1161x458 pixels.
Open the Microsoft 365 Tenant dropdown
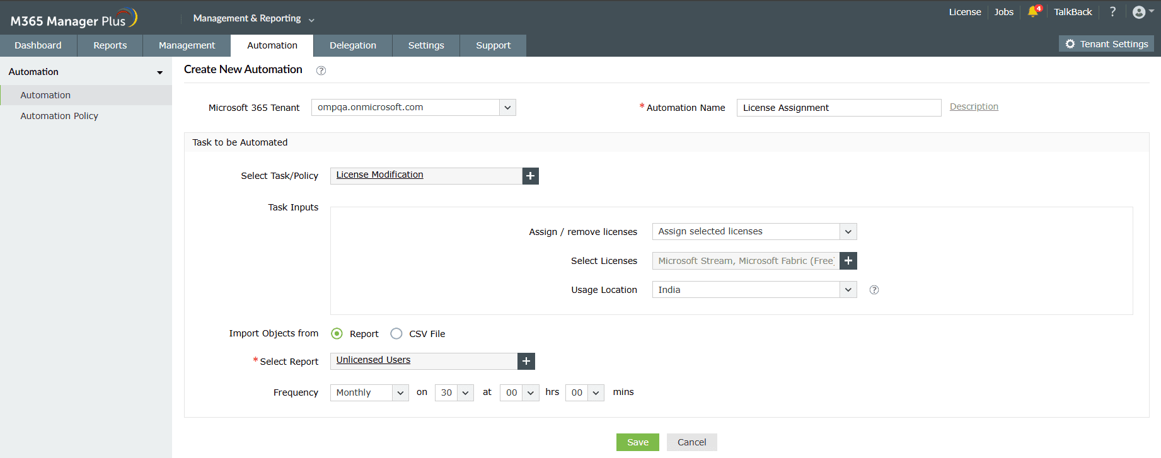point(413,107)
